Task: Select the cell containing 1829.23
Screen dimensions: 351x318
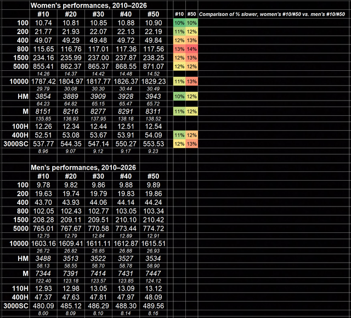Action: pyautogui.click(x=154, y=81)
